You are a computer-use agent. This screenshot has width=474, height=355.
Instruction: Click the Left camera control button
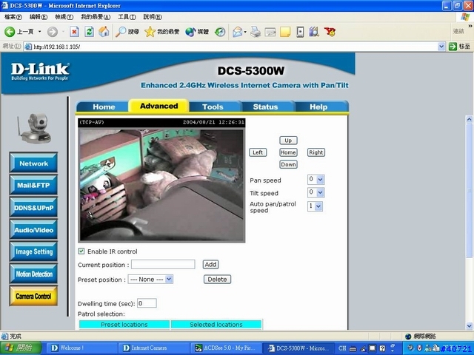(x=258, y=152)
